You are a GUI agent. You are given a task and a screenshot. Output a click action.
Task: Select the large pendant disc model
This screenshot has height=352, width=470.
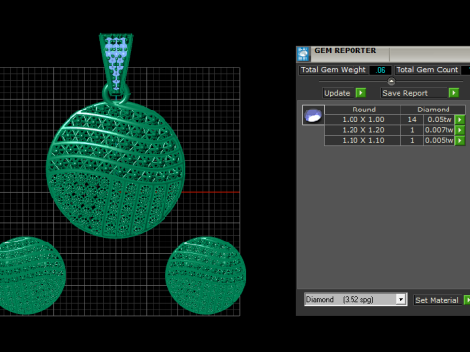point(116,169)
